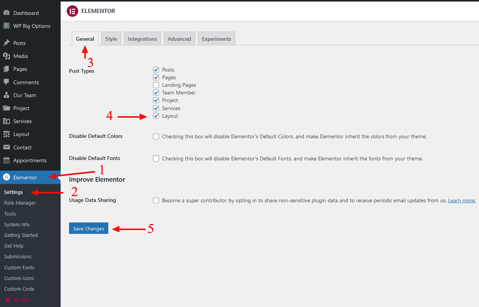
Task: Enable Usage Data Sharing checkbox
Action: (x=156, y=200)
